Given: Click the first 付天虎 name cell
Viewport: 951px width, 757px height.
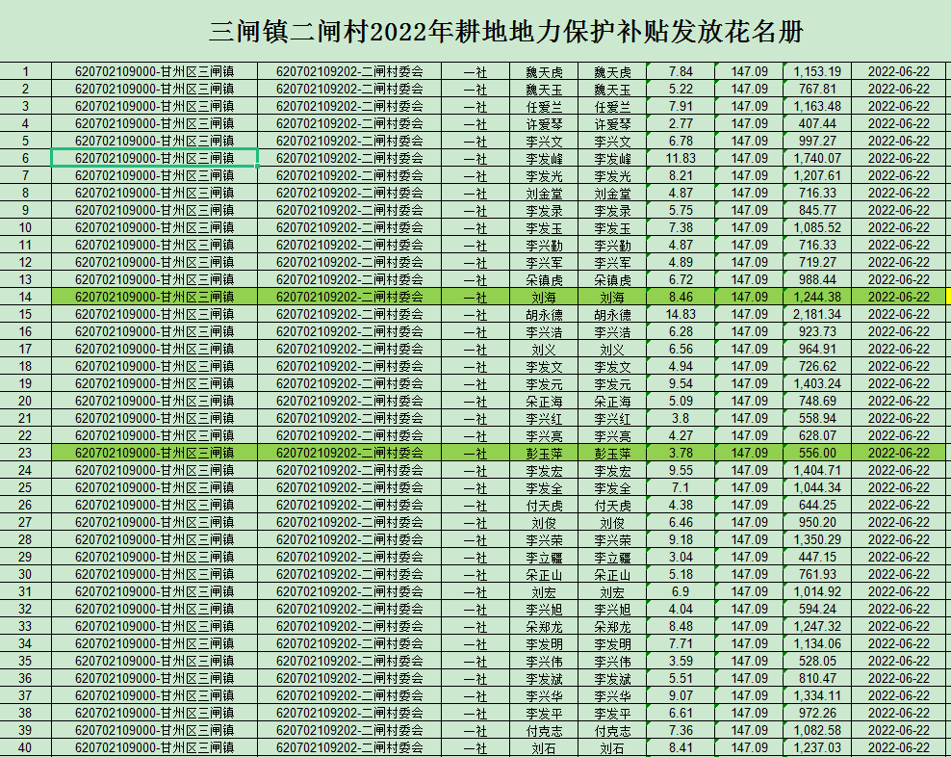Looking at the screenshot, I should pos(544,505).
